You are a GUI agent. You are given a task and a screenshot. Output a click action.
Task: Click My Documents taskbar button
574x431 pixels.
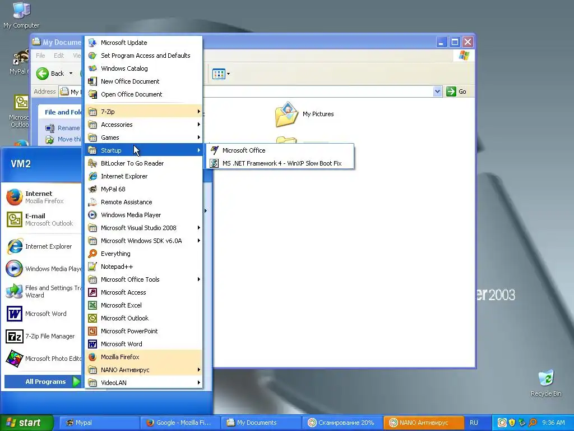click(261, 423)
